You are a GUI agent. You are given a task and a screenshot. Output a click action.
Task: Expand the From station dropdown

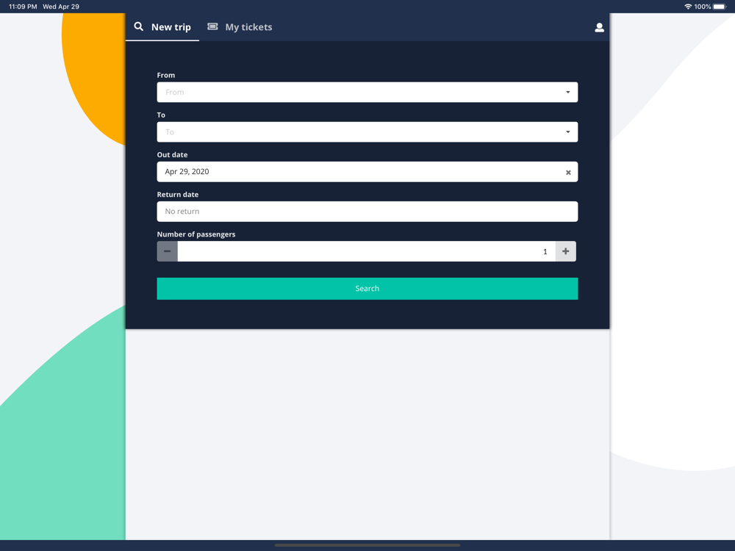tap(367, 93)
